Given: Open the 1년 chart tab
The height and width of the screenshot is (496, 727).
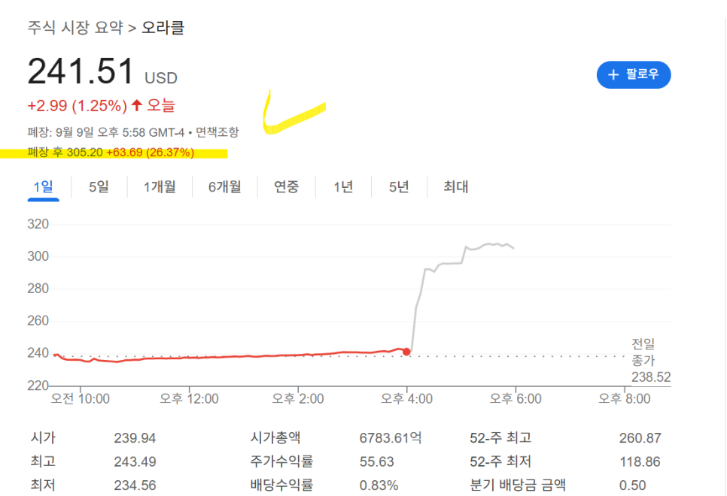Looking at the screenshot, I should 344,186.
